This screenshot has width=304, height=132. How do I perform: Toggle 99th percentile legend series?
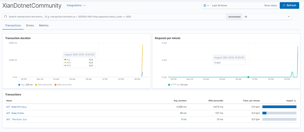(x=63, y=85)
